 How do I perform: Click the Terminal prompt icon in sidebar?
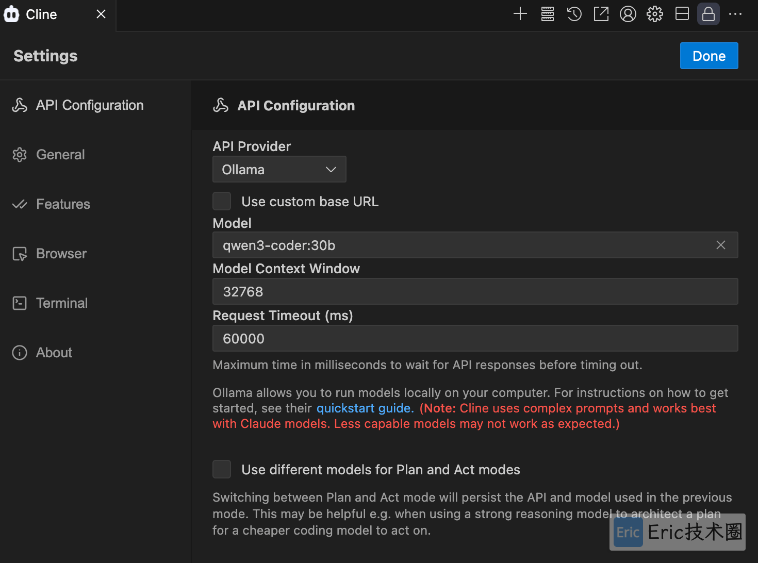tap(20, 303)
